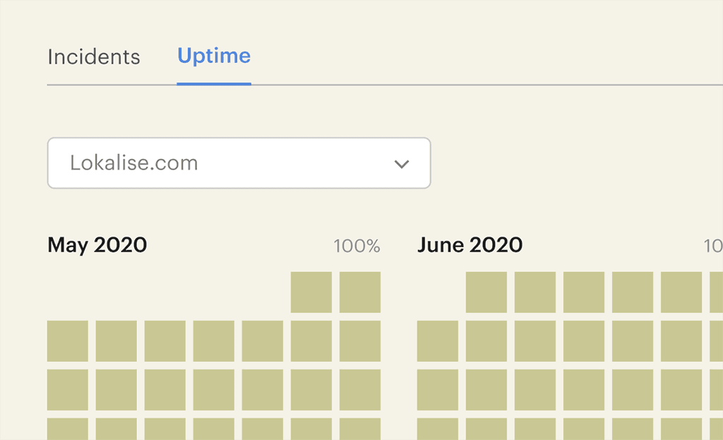Click first square of June's third row
This screenshot has height=440, width=723.
[438, 390]
